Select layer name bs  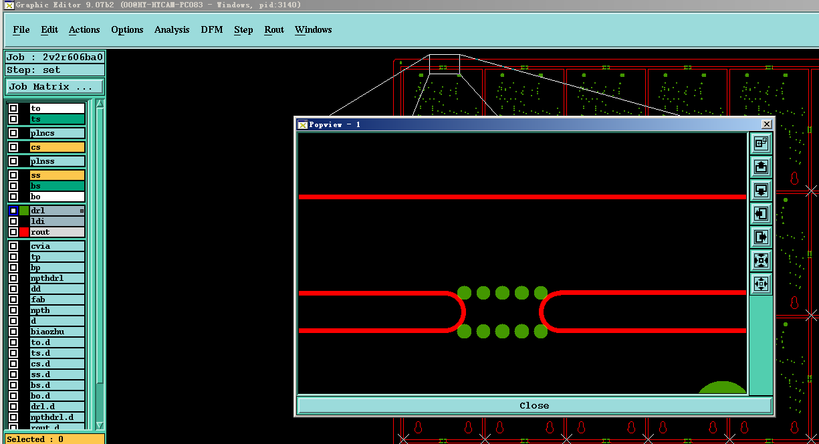[x=57, y=186]
